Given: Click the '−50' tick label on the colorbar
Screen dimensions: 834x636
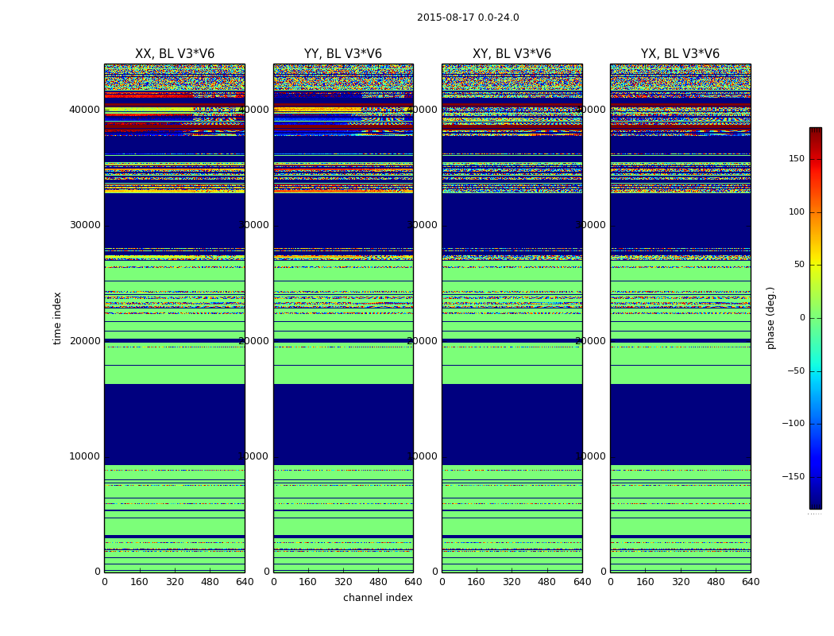Looking at the screenshot, I should click(x=795, y=370).
